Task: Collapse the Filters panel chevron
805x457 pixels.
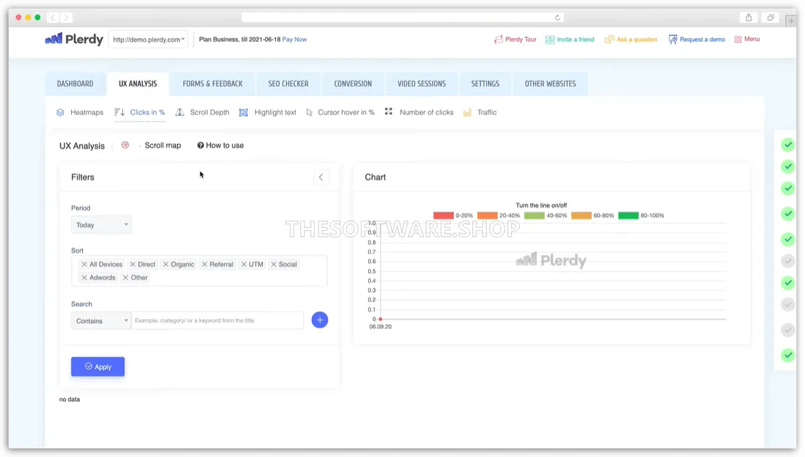Action: click(x=321, y=176)
